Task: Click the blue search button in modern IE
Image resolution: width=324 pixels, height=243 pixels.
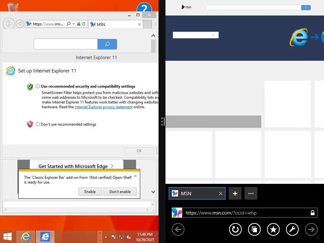Action: [306, 8]
